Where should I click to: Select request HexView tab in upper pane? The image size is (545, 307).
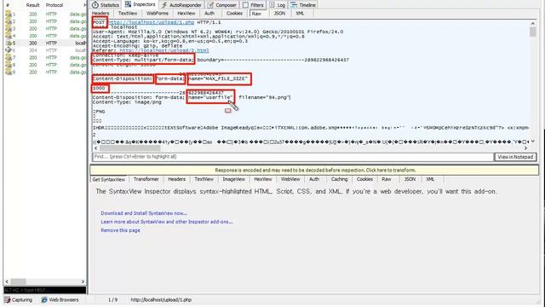click(186, 14)
